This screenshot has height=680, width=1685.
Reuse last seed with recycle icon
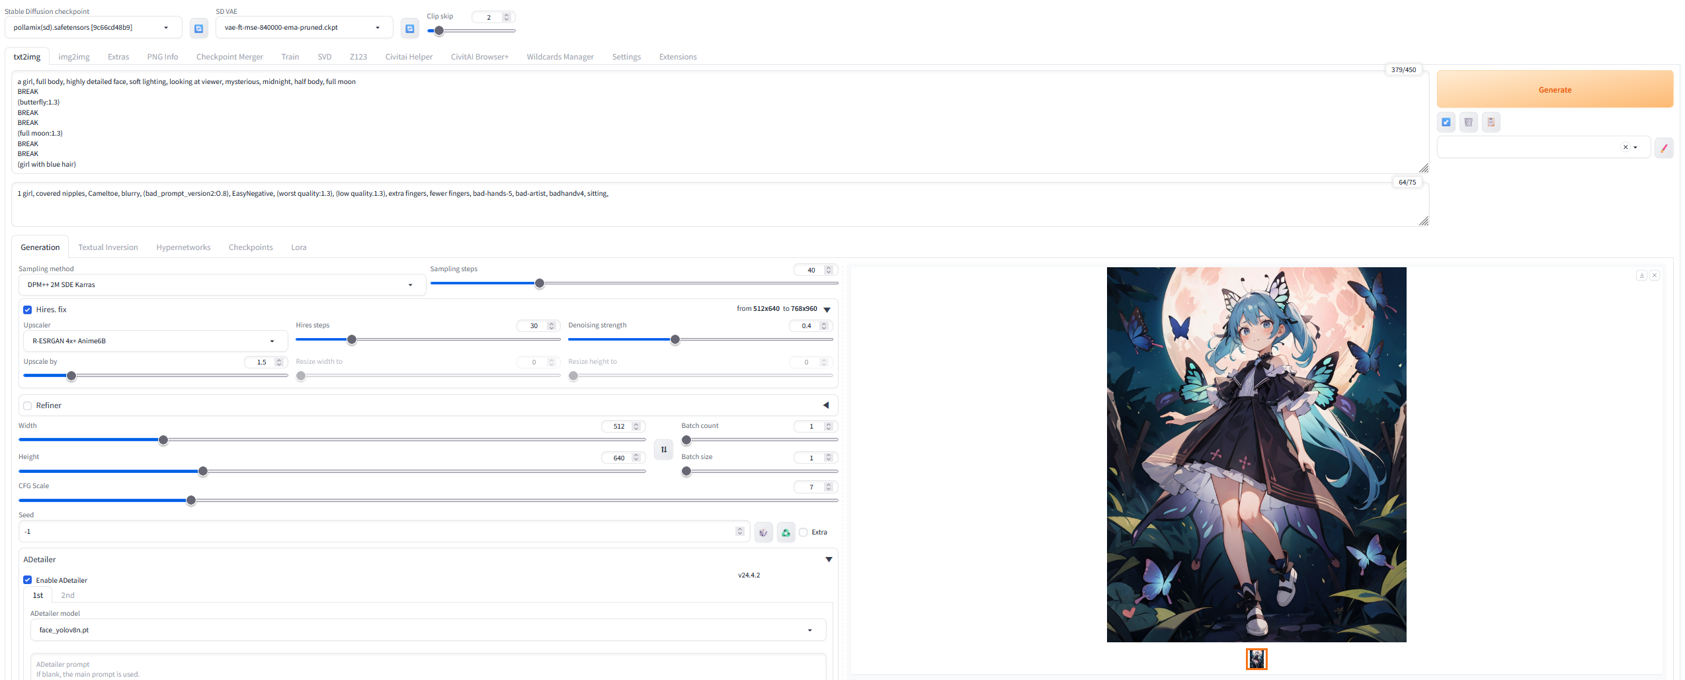tap(786, 532)
